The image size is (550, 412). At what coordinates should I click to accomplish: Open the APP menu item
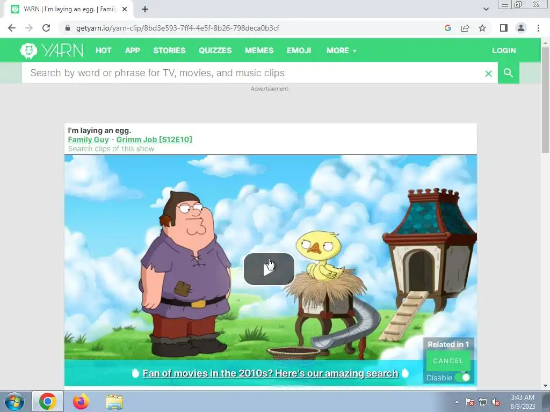(x=133, y=50)
